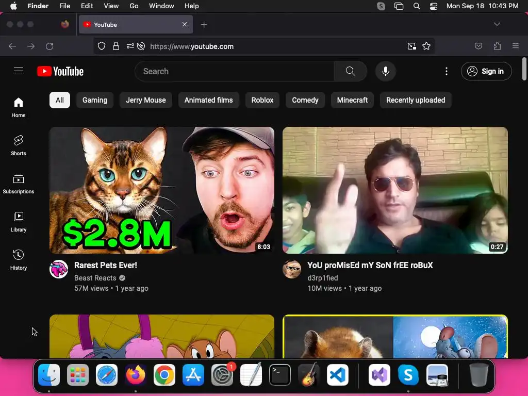
Task: Open YoU proMisEd mY SoN frEE roBuX title
Action: [370, 265]
